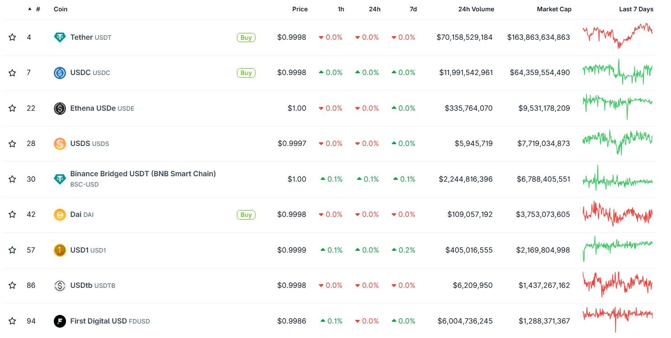View USDtb 7-day sparkline chart
Image resolution: width=671 pixels, height=338 pixels.
click(x=618, y=284)
